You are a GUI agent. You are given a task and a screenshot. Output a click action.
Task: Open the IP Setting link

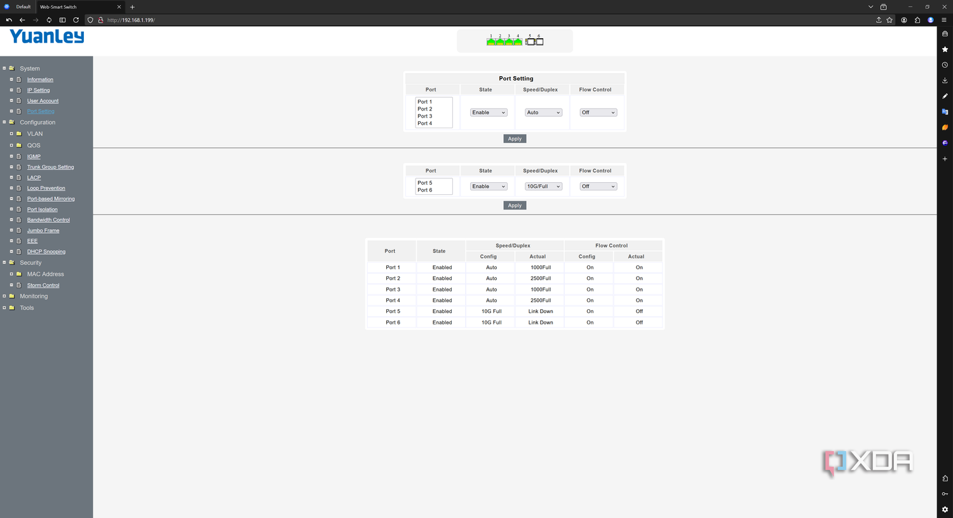38,90
